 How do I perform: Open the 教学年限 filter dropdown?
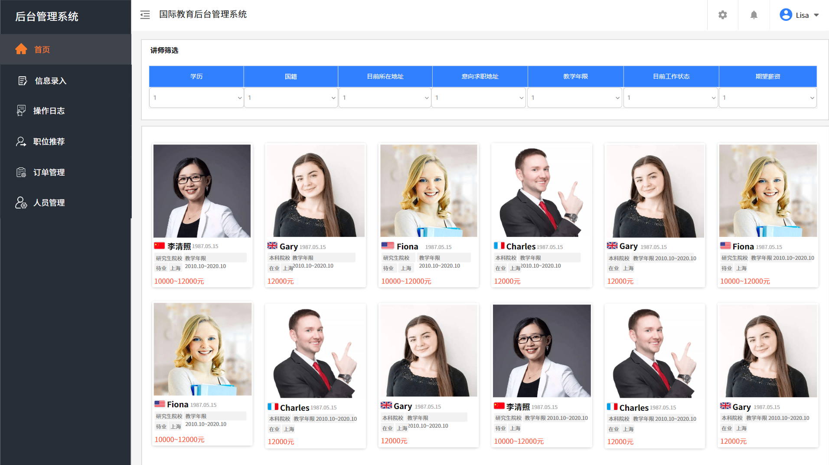tap(575, 98)
